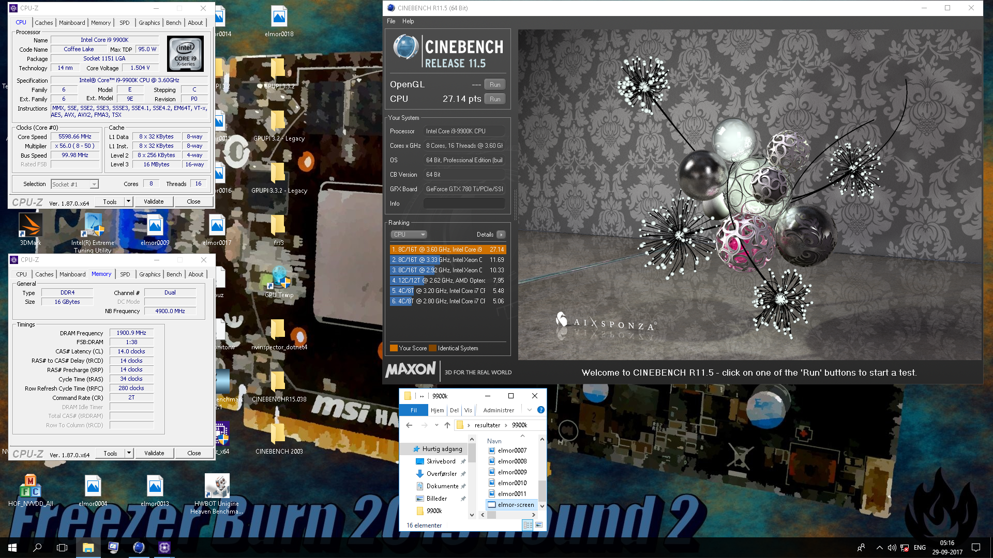
Task: Open the Cinebench Help menu
Action: (408, 21)
